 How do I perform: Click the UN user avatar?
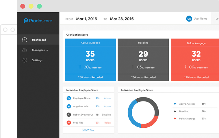pos(189,19)
